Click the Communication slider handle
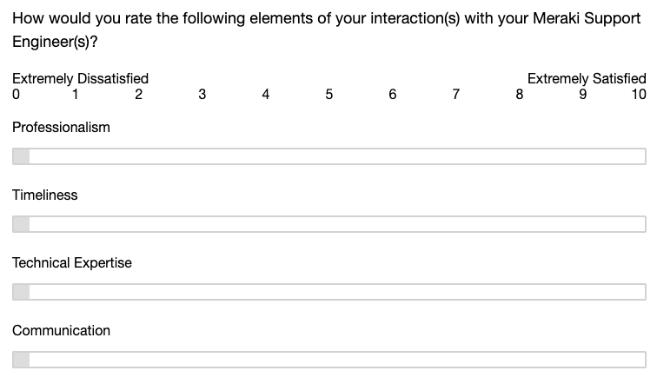The image size is (657, 384). coord(21,360)
